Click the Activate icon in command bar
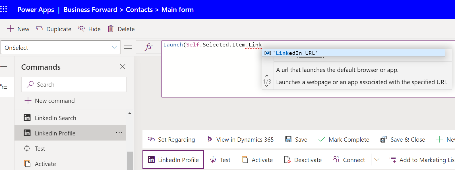Viewport: 455px width, 170px height. click(245, 160)
